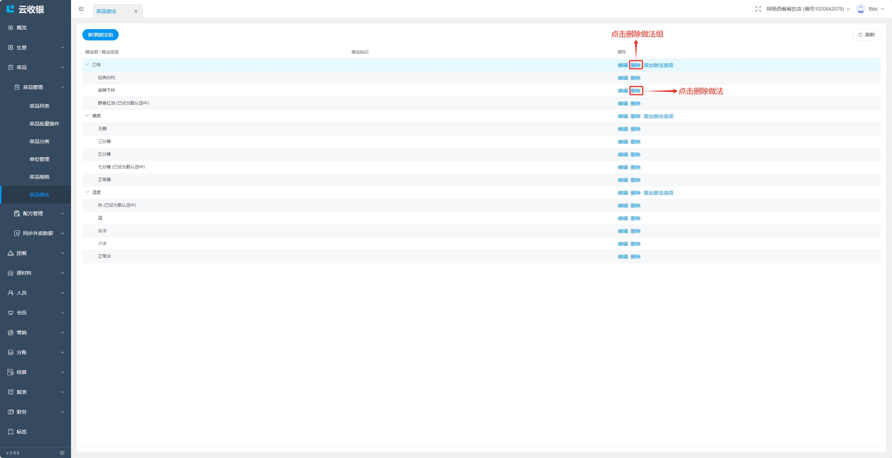Collapse the sidebar with the hamburger icon

[81, 9]
